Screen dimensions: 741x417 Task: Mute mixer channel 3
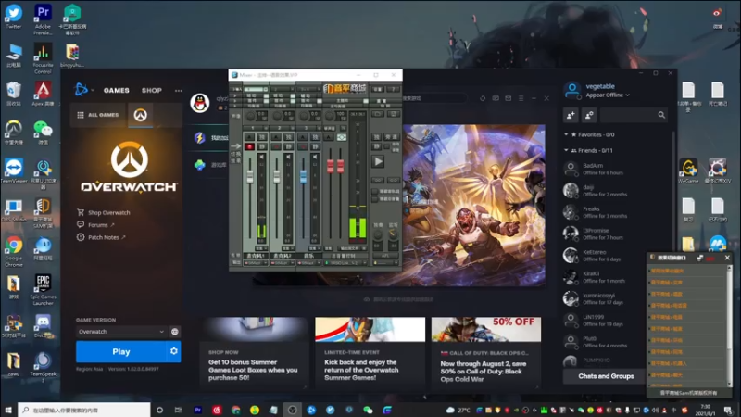[x=314, y=146]
